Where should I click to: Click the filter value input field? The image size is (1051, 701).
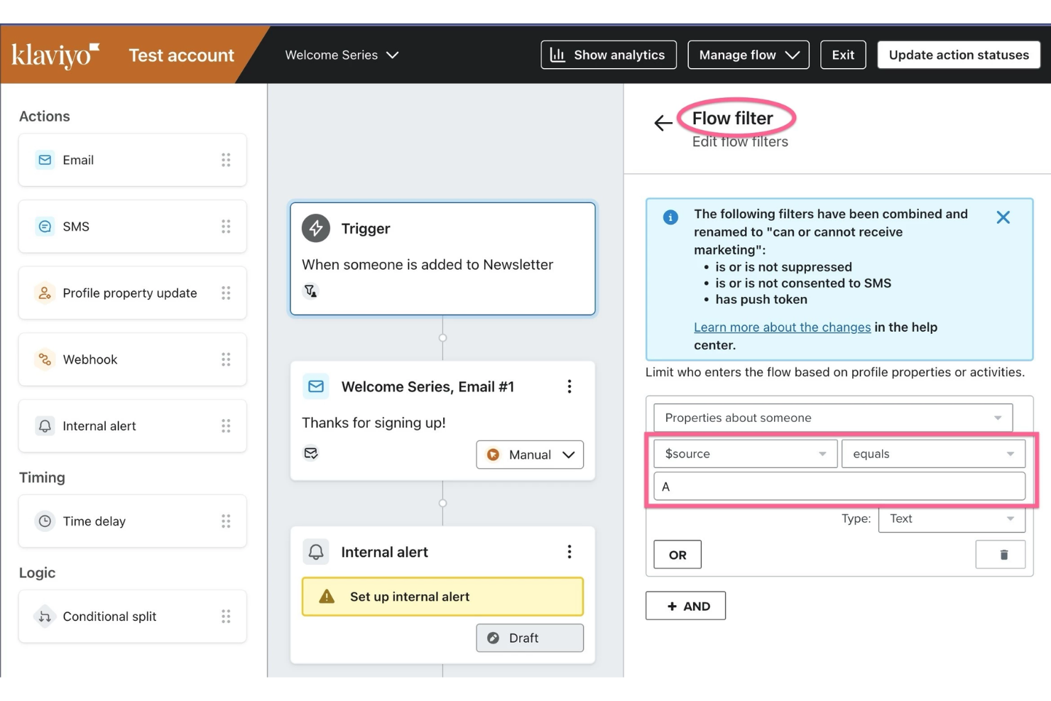[x=839, y=487]
